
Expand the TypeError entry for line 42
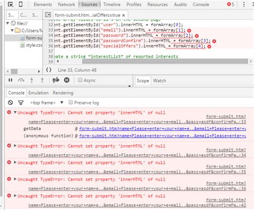point(15,195)
